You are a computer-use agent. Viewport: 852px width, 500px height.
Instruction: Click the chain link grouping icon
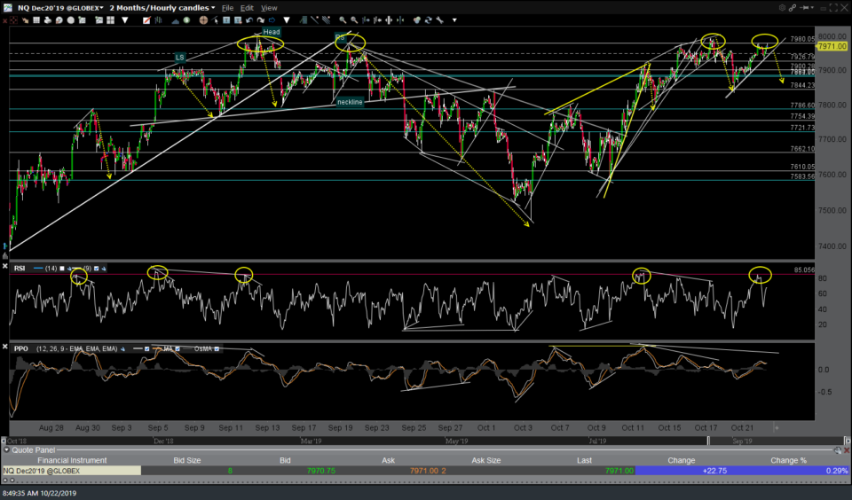[x=793, y=8]
